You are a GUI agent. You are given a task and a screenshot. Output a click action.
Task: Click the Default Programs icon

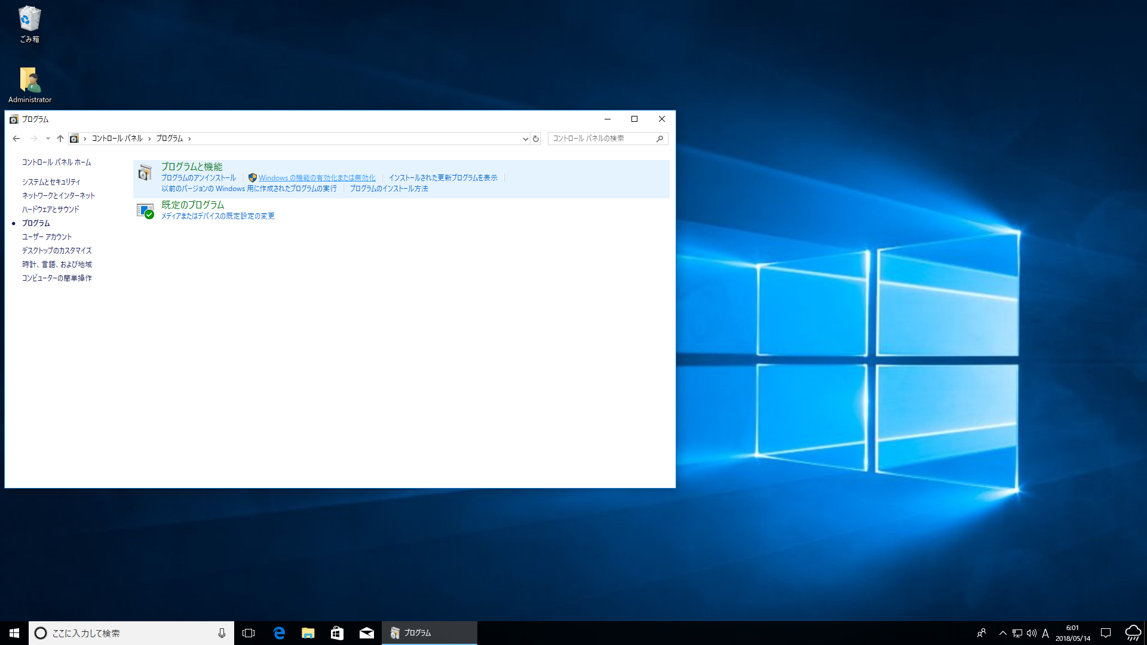click(145, 210)
